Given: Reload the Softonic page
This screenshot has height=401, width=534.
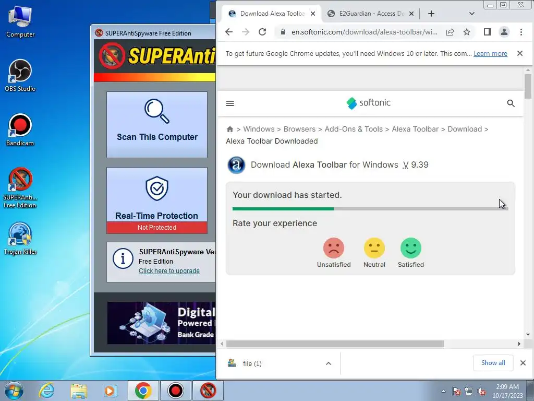Looking at the screenshot, I should 262,32.
